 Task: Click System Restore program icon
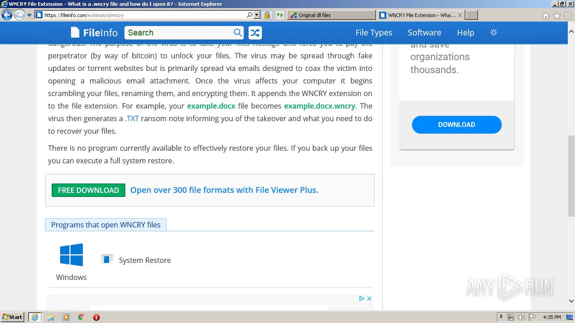107,259
